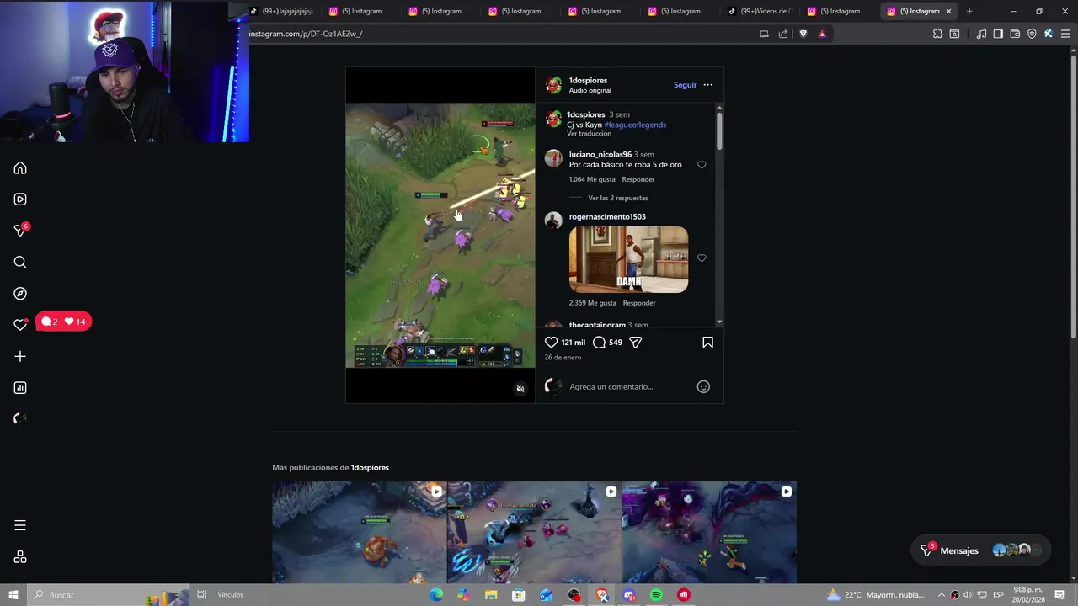Reply to luciano_nicolas96's comment

coord(638,179)
